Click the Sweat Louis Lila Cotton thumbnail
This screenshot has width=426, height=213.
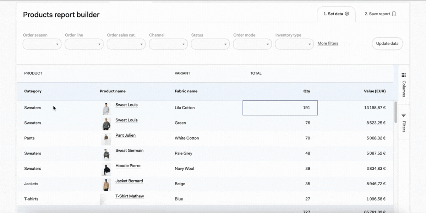pyautogui.click(x=106, y=108)
